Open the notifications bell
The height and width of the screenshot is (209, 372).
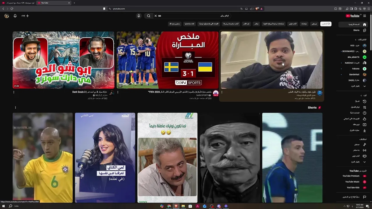(15, 16)
